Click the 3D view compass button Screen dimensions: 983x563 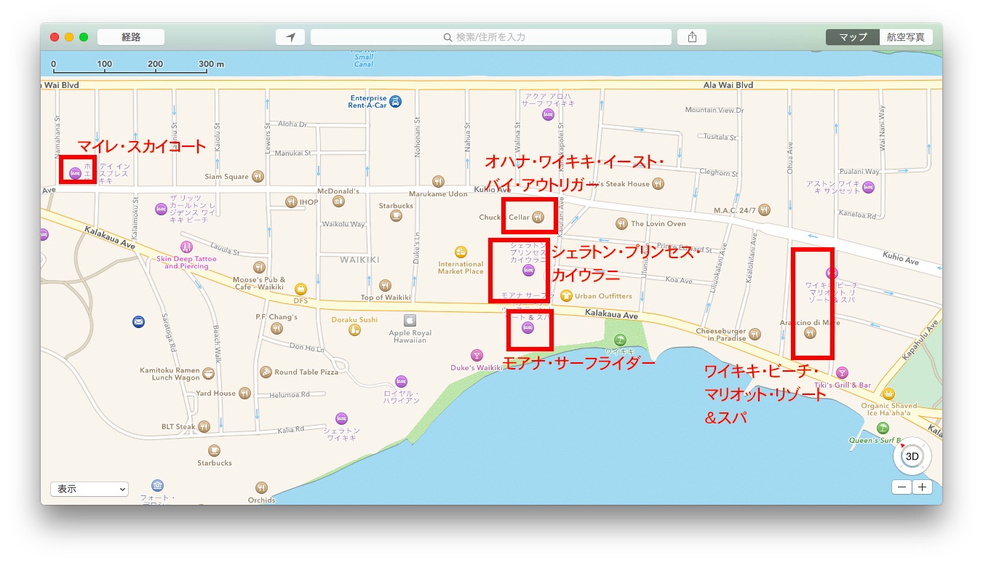coord(912,457)
